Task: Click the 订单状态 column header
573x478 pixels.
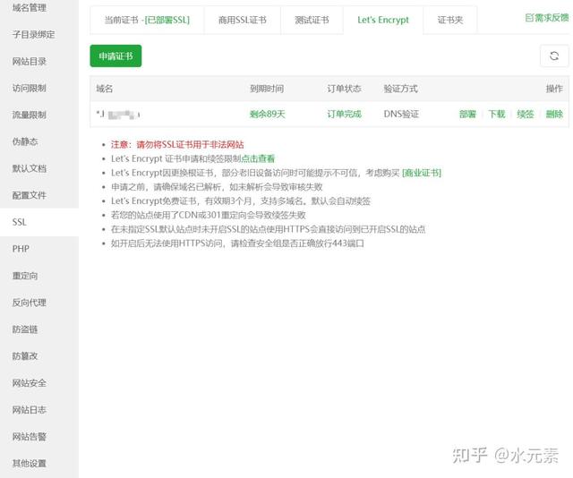Action: [344, 89]
